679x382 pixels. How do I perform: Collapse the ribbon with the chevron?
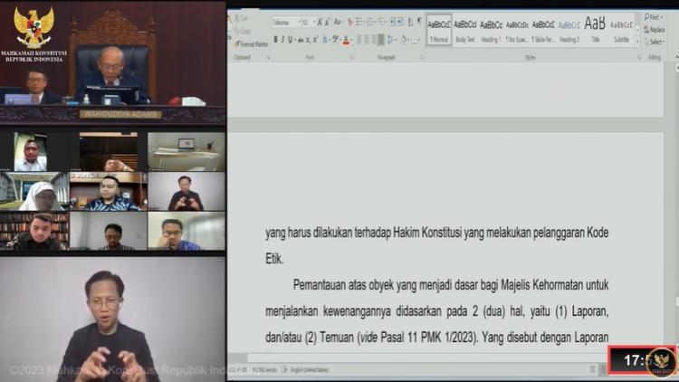pos(676,57)
